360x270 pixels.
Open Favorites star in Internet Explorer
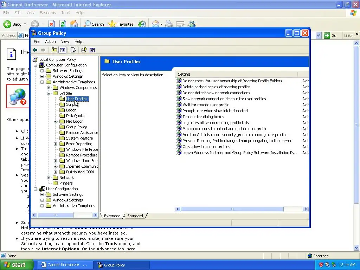point(121,24)
